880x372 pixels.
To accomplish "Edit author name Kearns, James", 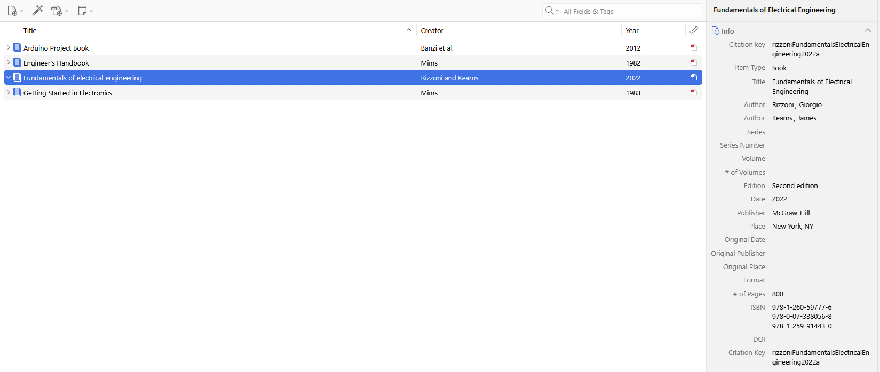I will tap(794, 118).
